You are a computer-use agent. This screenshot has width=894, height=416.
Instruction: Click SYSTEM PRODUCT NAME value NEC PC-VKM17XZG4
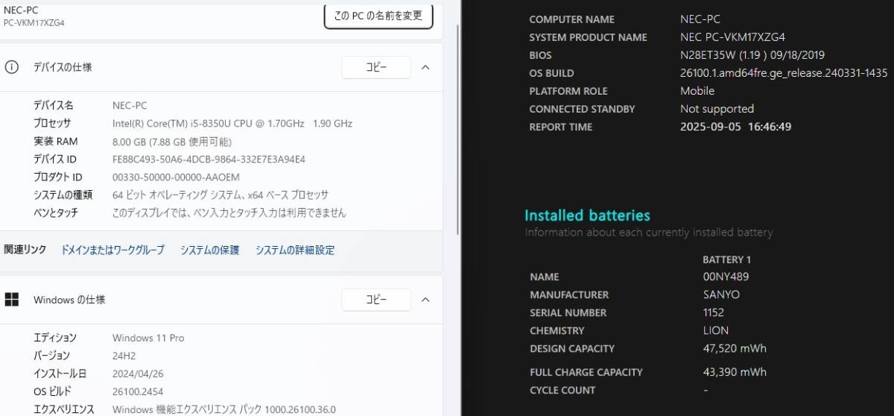pos(732,37)
